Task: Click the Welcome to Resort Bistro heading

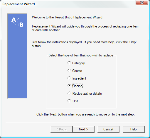Action: [68, 17]
